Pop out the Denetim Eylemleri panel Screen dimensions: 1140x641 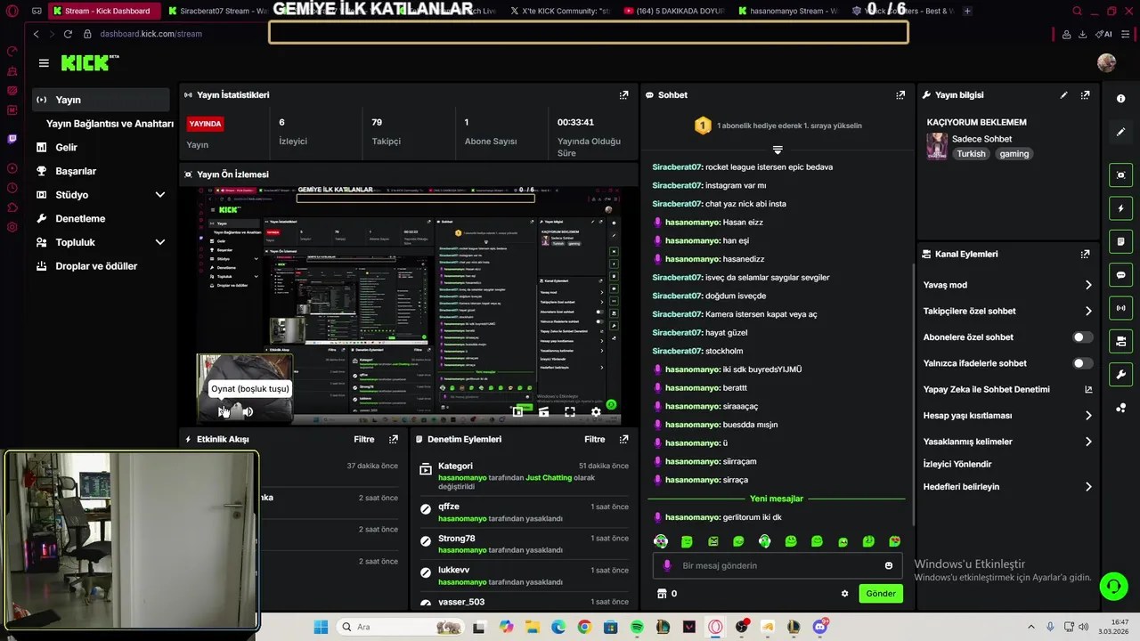(623, 439)
